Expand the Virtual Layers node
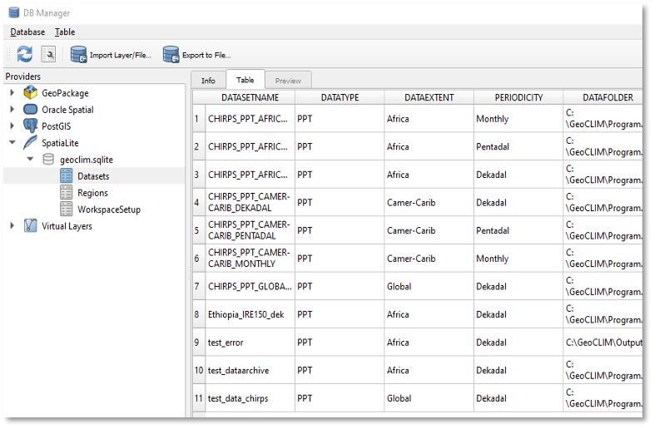This screenshot has width=654, height=429. 12,226
